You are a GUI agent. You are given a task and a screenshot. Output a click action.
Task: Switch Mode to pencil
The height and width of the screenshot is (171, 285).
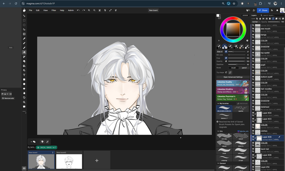click(244, 68)
